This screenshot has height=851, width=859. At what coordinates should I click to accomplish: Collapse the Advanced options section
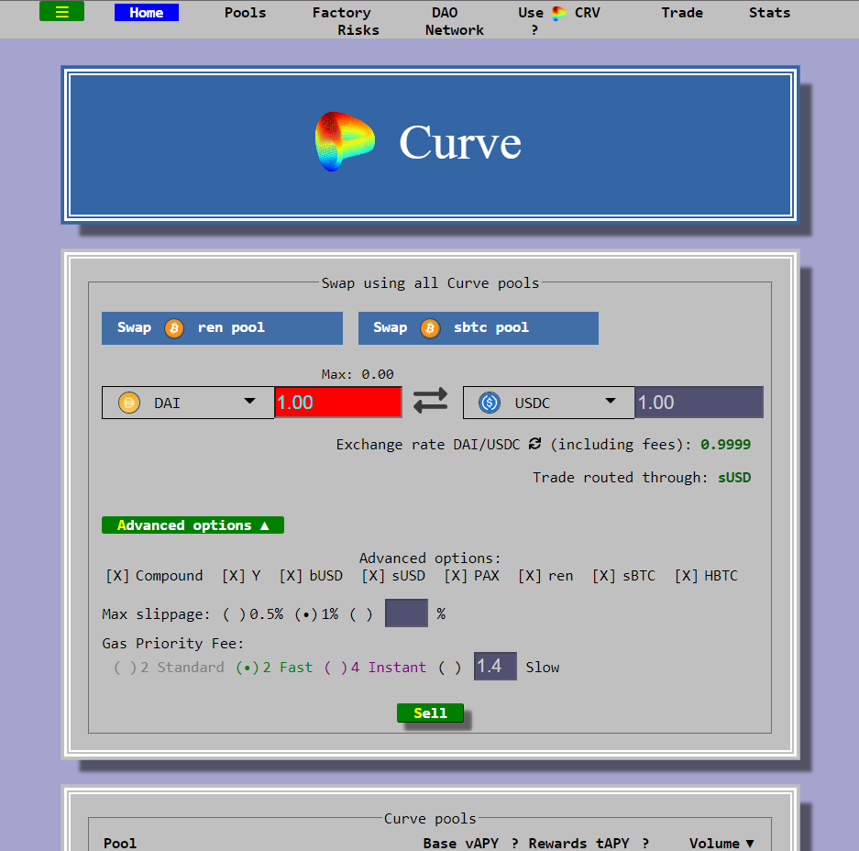coord(193,525)
